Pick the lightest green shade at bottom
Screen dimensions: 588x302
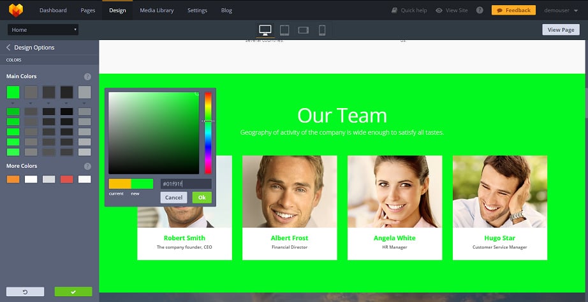tap(13, 152)
